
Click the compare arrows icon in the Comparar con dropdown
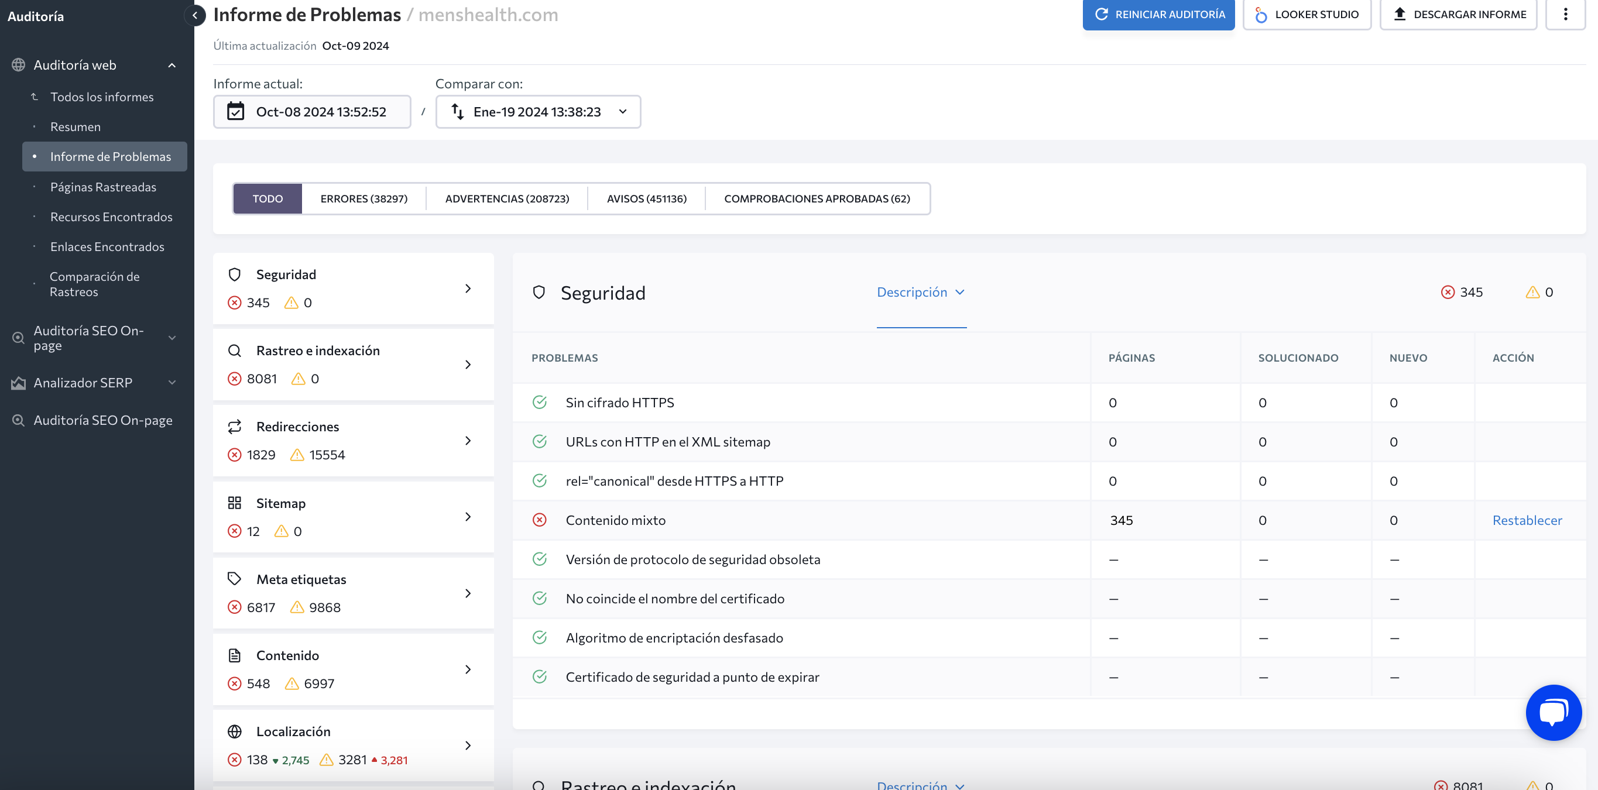pos(458,112)
